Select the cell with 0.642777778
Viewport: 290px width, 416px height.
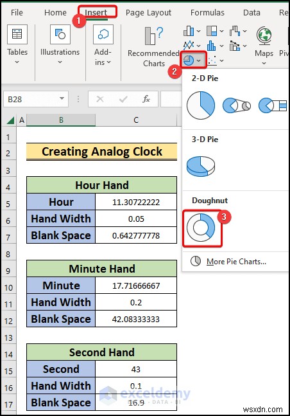click(136, 235)
